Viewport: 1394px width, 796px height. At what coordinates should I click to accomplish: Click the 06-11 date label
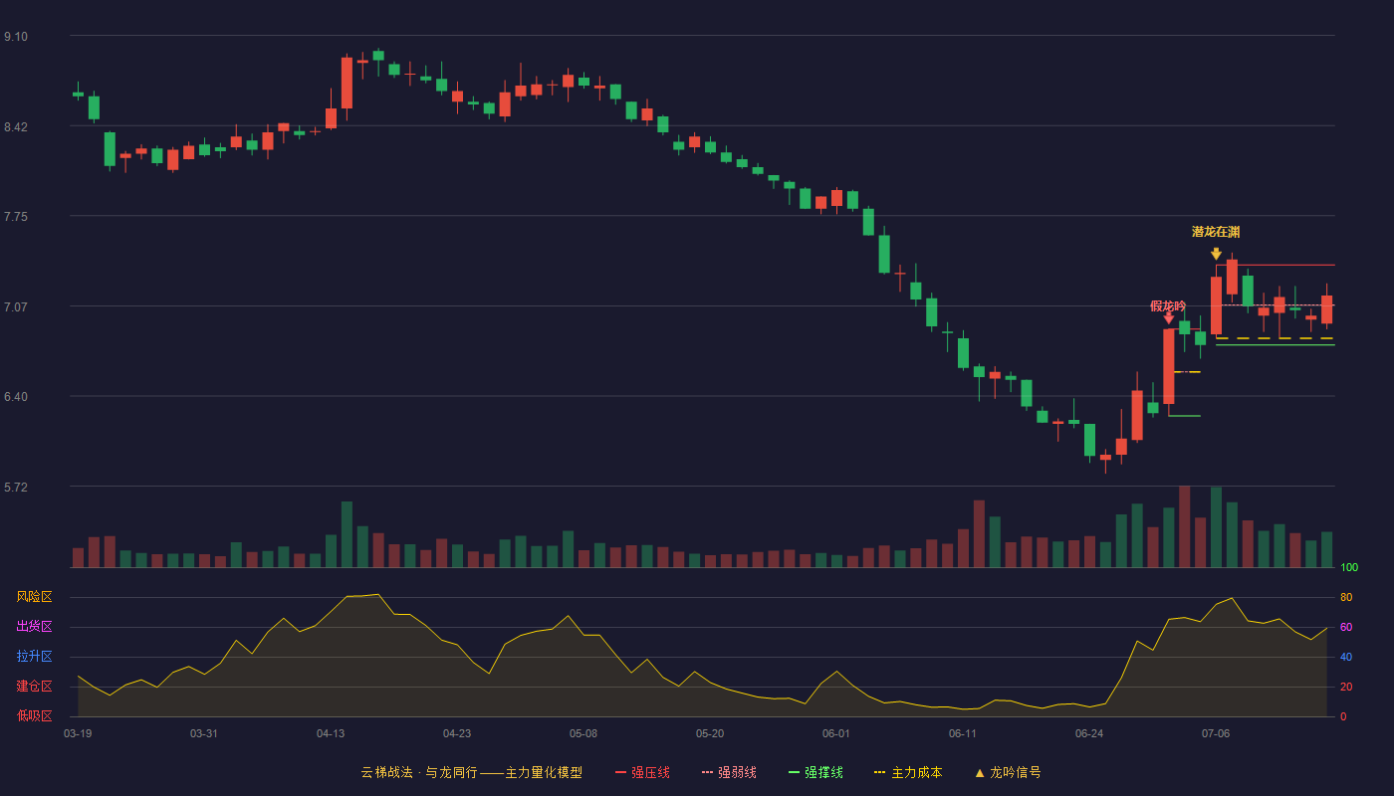(x=963, y=733)
